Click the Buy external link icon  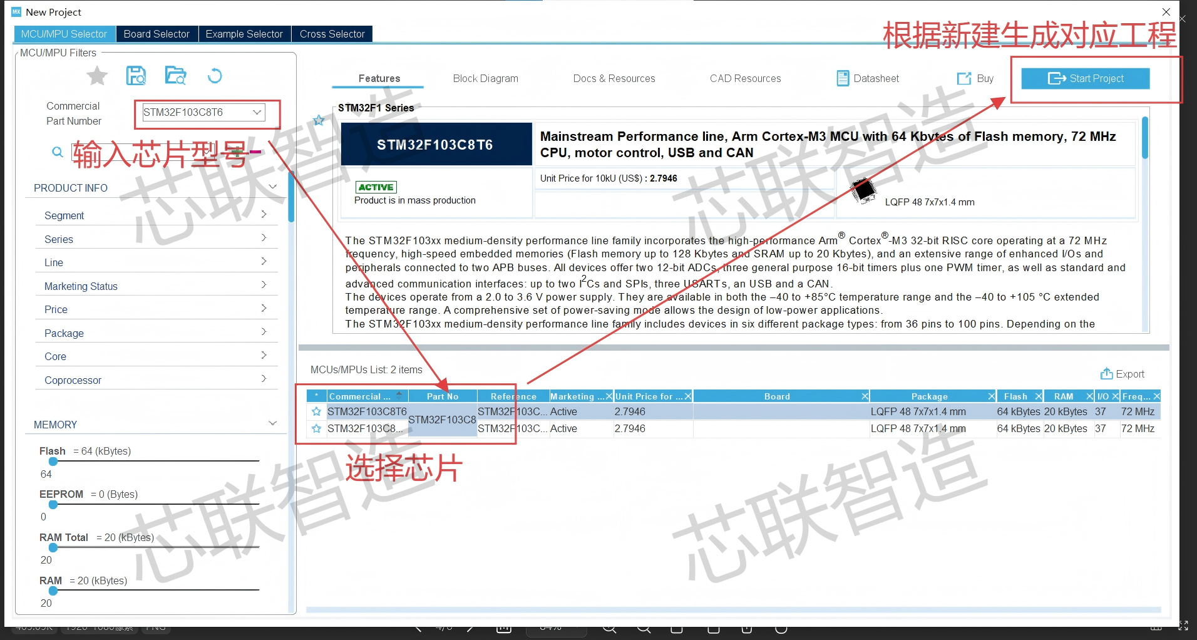[964, 78]
